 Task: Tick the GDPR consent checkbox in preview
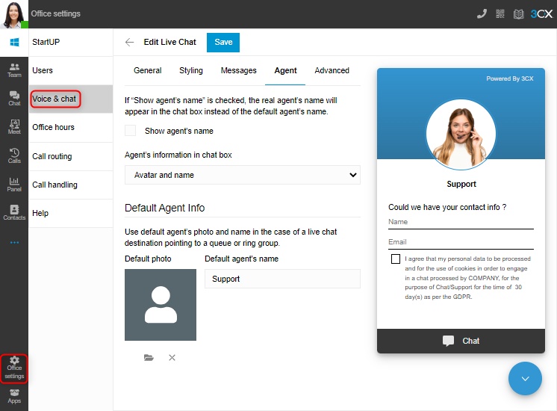(x=395, y=259)
